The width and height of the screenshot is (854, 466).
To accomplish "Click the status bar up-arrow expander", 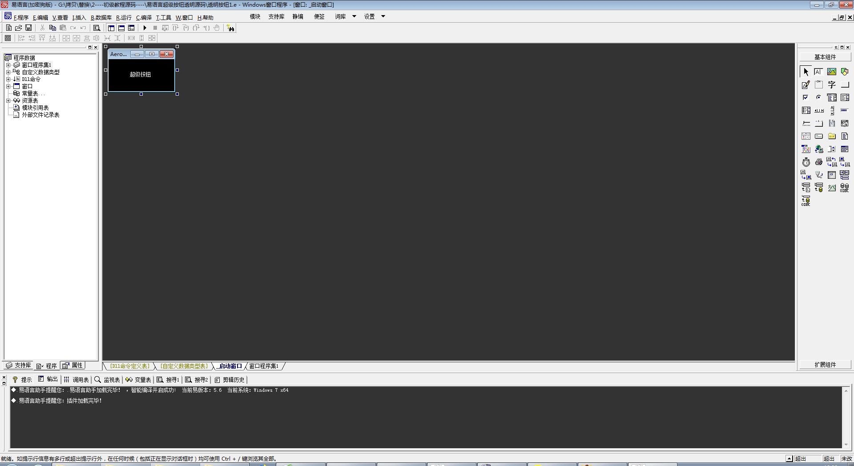I will [789, 458].
